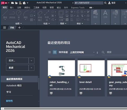Open the hamburger menu left of 开始 tab
Viewport: 127px width, 110px height.
coord(4,28)
